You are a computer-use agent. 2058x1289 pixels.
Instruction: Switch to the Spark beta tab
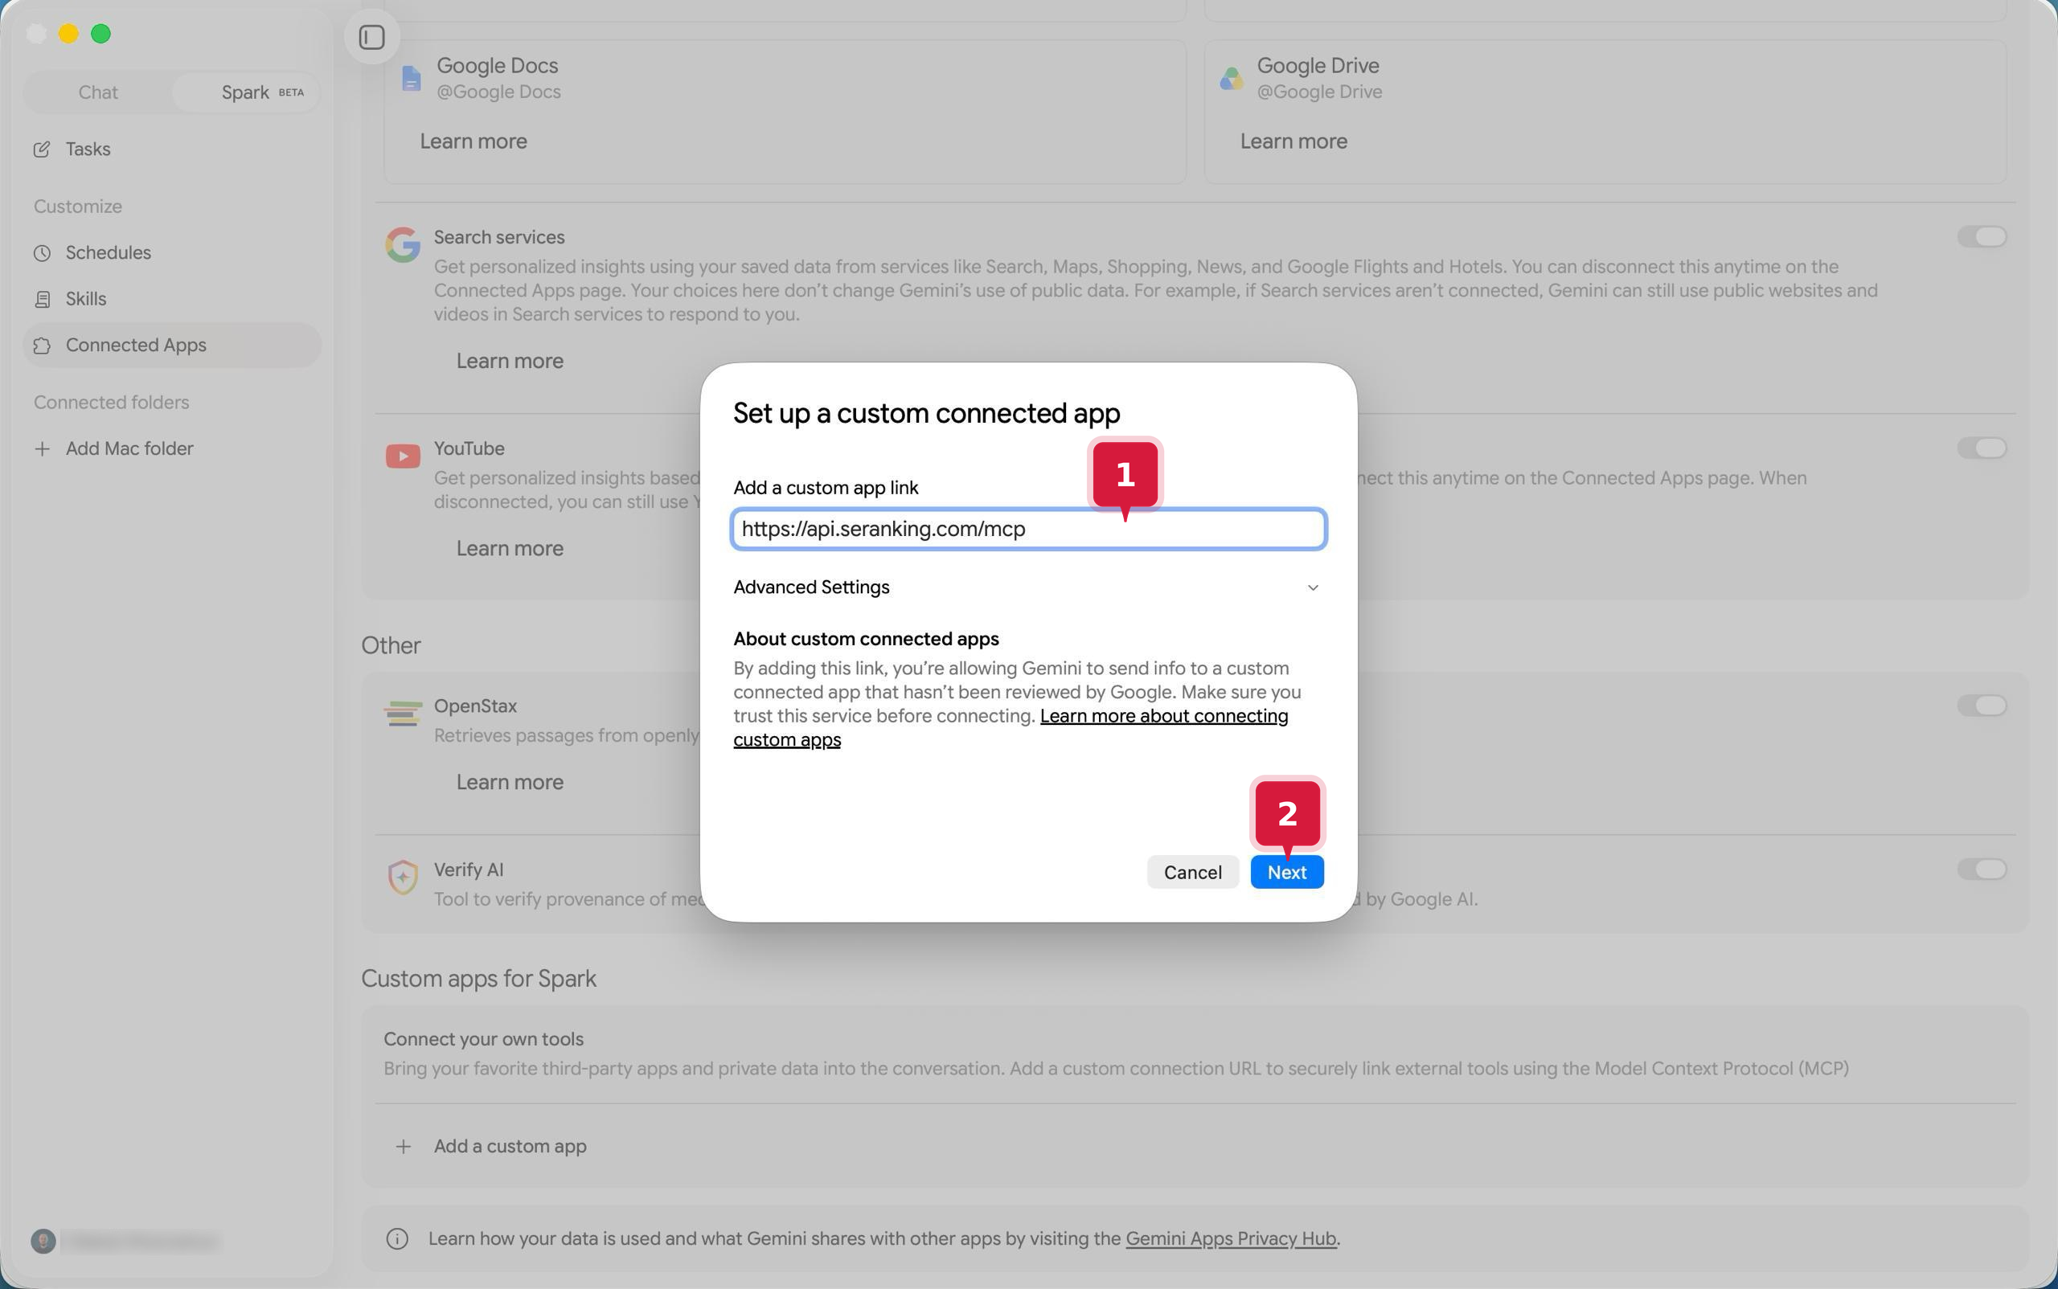pos(246,92)
